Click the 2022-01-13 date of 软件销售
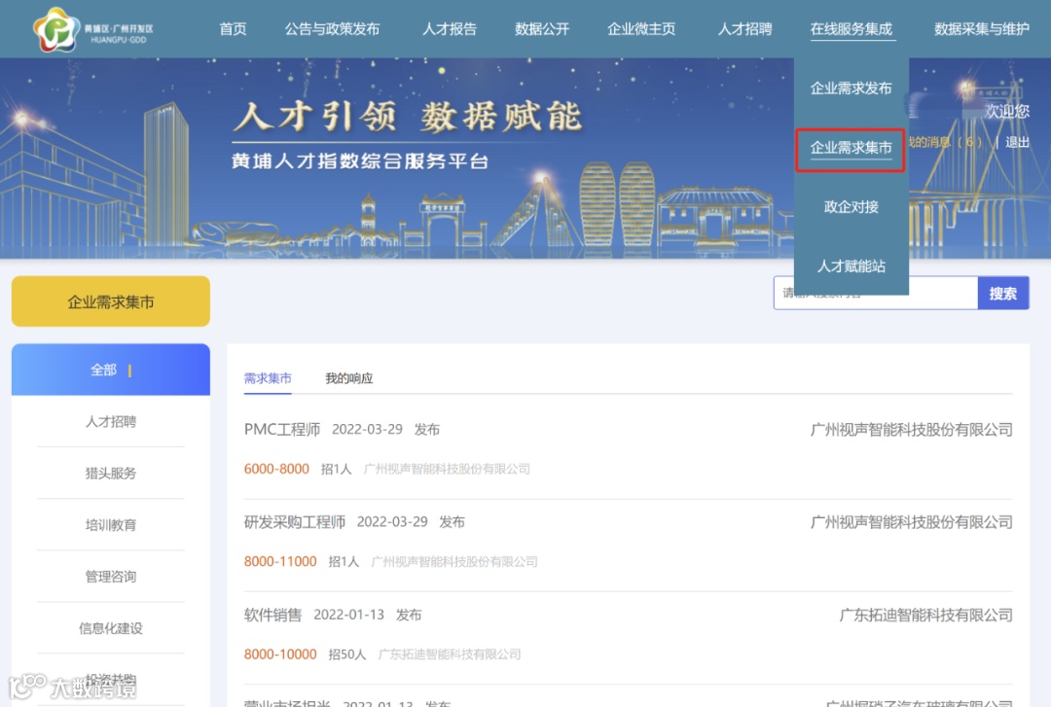1051x707 pixels. point(348,615)
